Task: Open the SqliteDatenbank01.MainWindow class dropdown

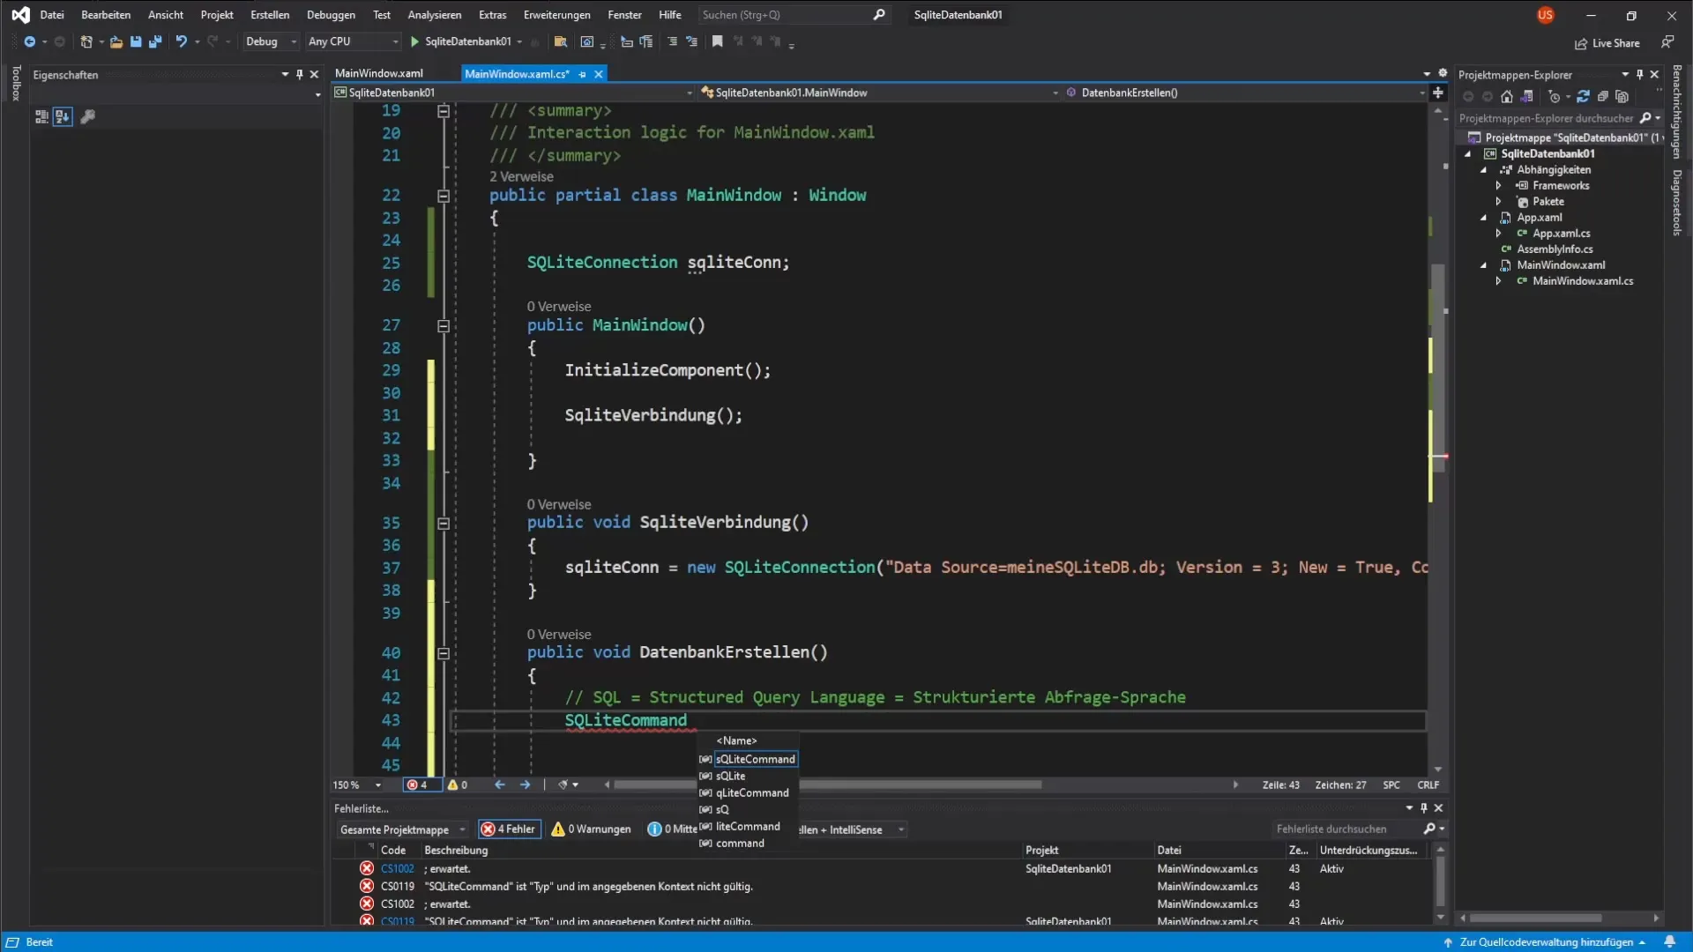Action: 879,93
